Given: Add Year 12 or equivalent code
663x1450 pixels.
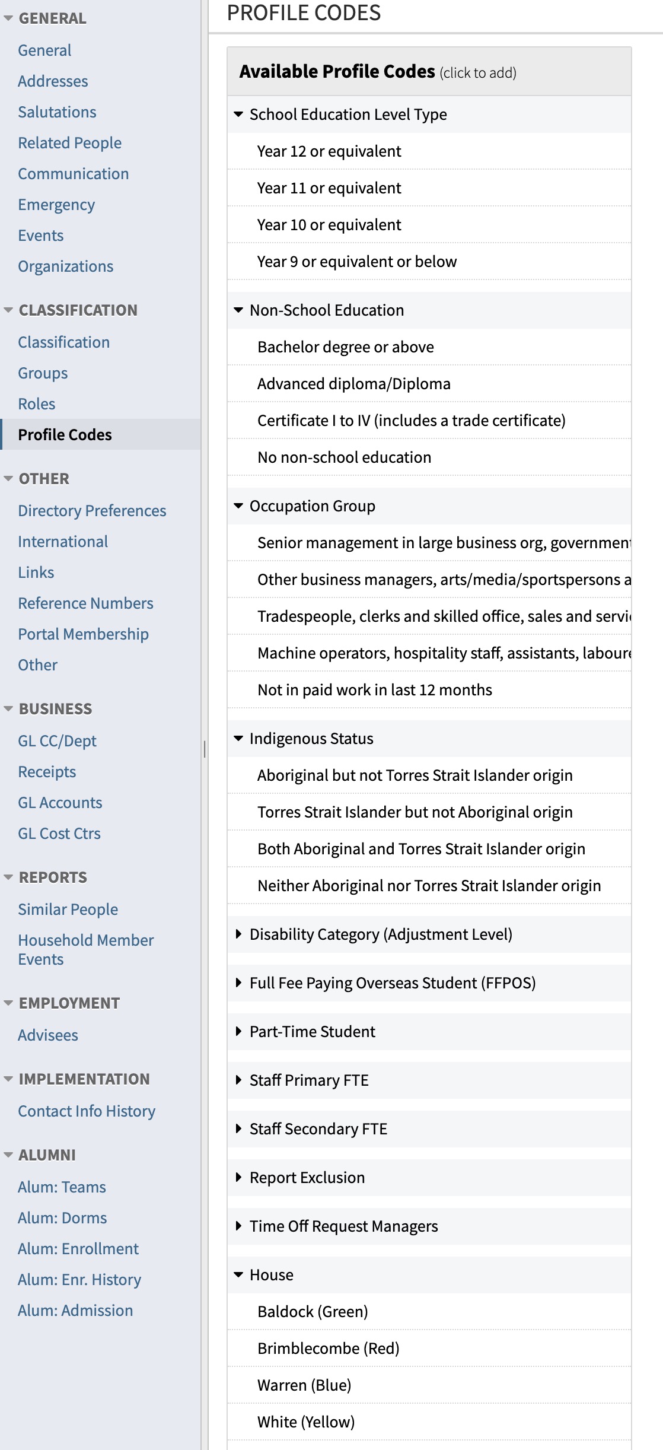Looking at the screenshot, I should (x=329, y=151).
